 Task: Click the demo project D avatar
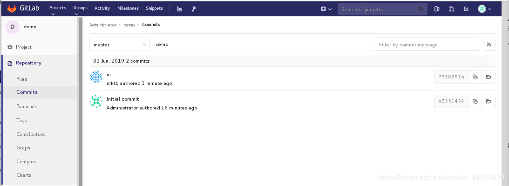12,27
